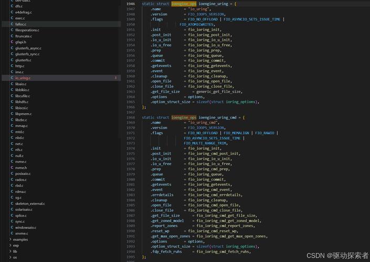Click fio_ioring_cmd_errdetails function name
Image resolution: width=370 pixels, height=262 pixels.
click(214, 195)
